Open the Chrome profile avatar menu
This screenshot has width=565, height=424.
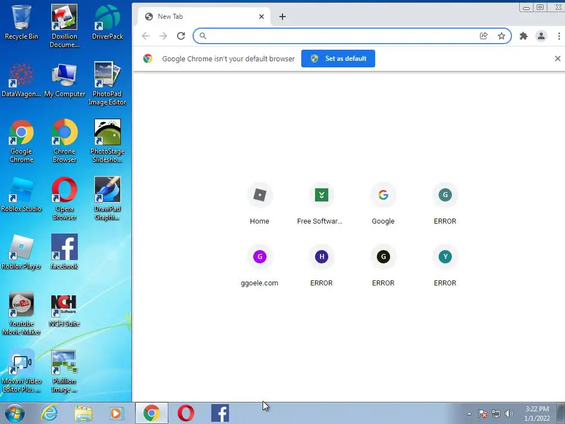(541, 36)
